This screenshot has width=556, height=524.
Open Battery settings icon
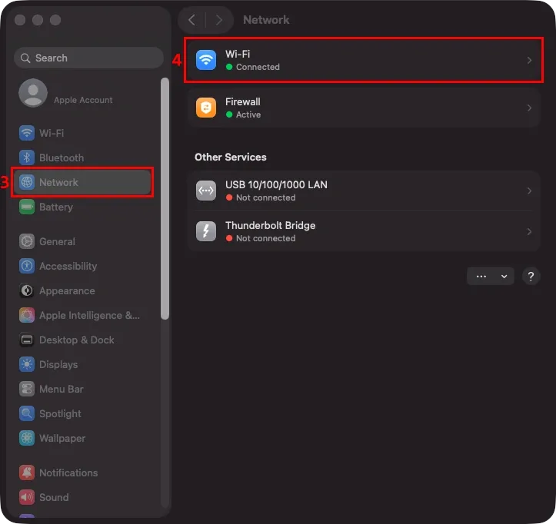27,207
